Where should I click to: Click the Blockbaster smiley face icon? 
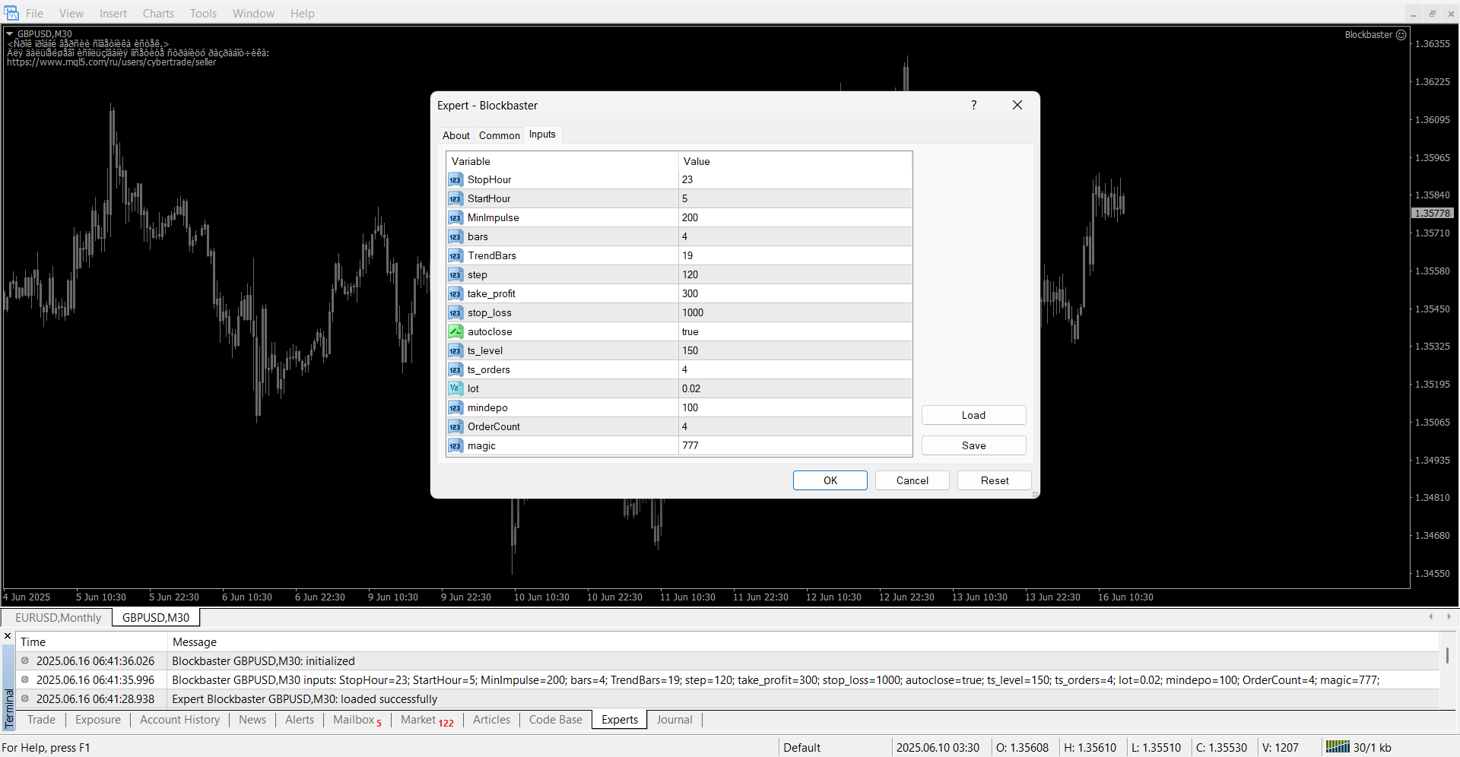click(1401, 35)
